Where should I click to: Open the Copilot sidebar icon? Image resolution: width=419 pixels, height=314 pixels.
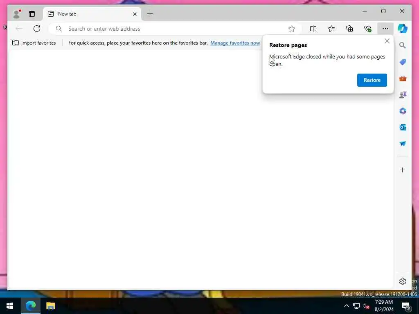pyautogui.click(x=403, y=29)
